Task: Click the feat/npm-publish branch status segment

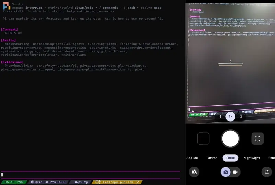Action: pos(117,182)
